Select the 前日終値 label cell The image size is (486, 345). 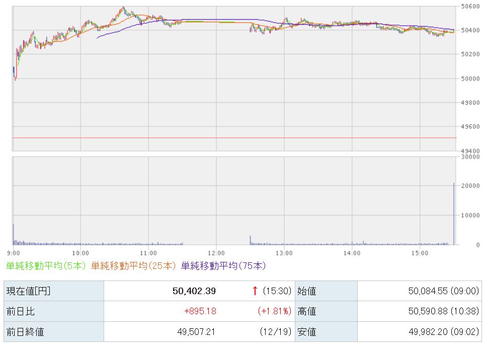53,331
